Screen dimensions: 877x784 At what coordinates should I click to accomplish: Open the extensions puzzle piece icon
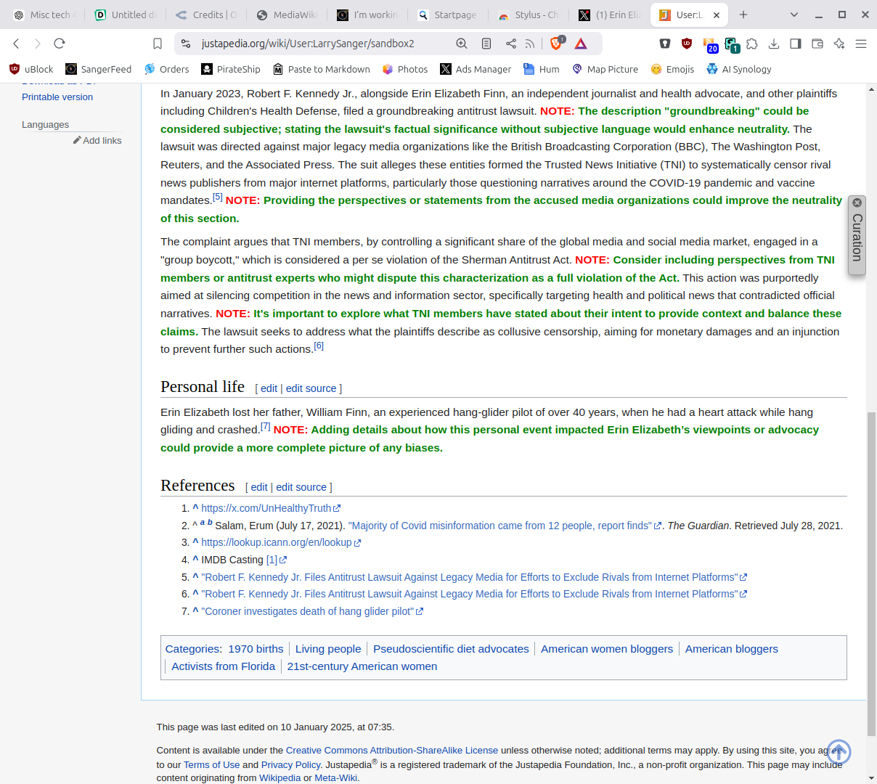[752, 44]
